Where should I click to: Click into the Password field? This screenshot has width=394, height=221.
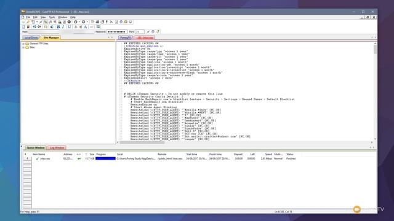117,32
